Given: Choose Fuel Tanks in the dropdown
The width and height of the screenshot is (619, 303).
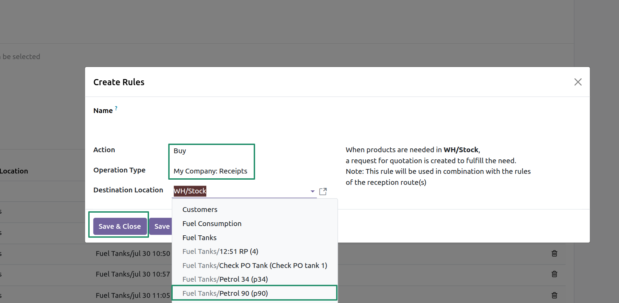Looking at the screenshot, I should pos(255,238).
